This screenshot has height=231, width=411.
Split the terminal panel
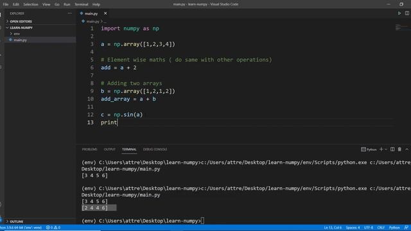tap(392, 150)
